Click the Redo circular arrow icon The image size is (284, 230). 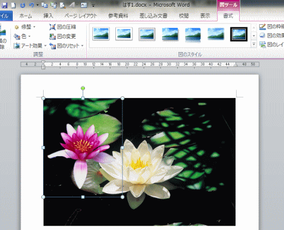coord(22,5)
